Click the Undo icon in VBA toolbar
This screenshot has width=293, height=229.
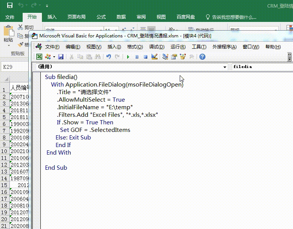point(109,57)
